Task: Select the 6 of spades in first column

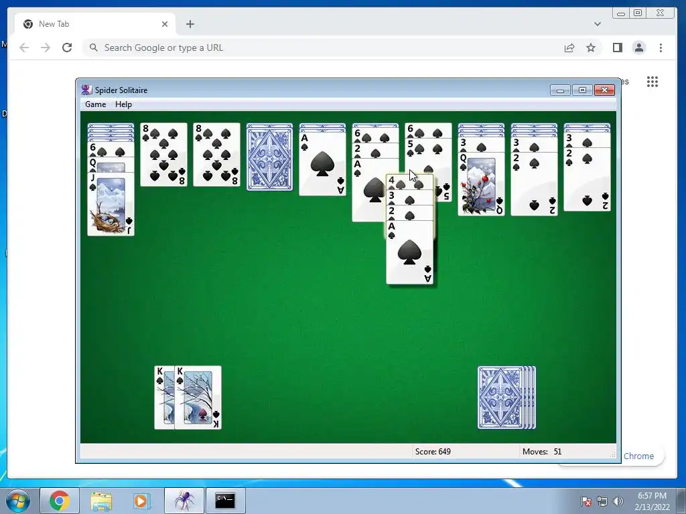Action: [x=111, y=149]
